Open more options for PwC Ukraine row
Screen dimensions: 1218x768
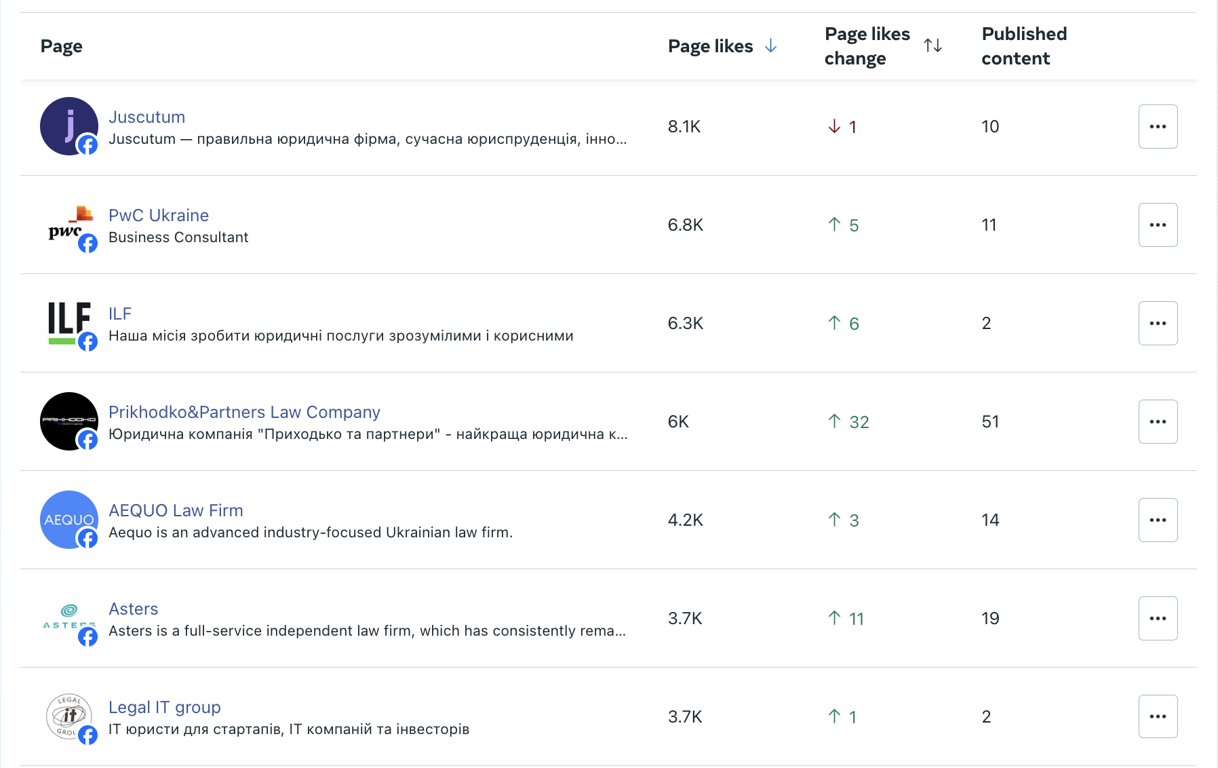pos(1158,225)
